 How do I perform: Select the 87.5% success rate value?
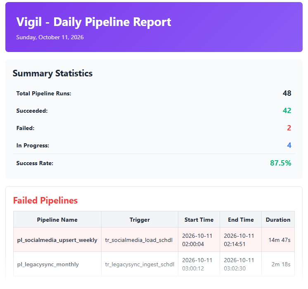point(280,163)
